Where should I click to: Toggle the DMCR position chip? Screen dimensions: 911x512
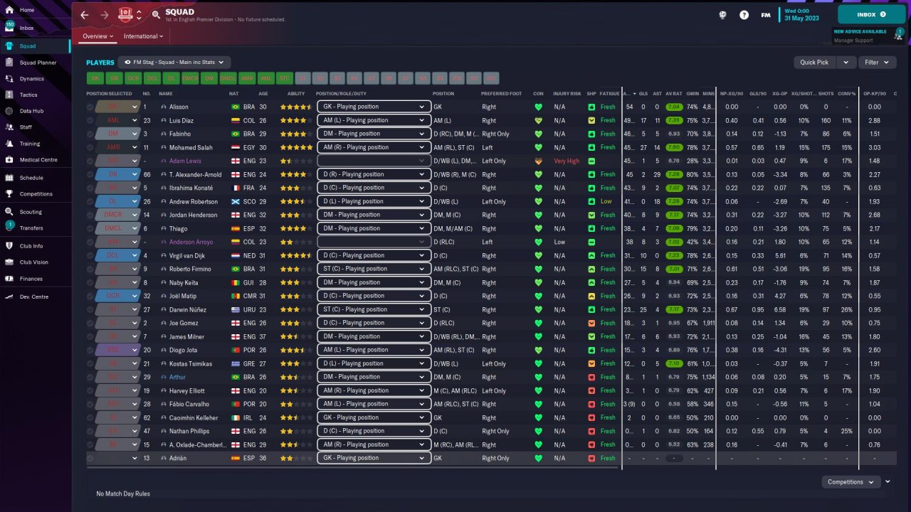pyautogui.click(x=190, y=78)
